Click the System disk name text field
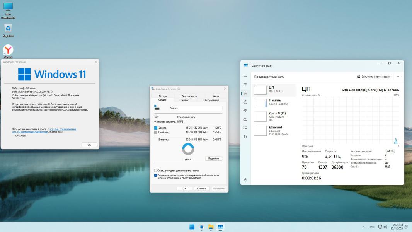Screen dimensions: 412x232 pyautogui.click(x=195, y=108)
